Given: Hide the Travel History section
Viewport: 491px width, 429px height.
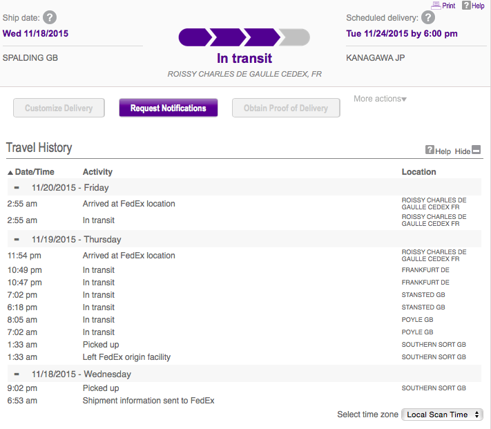Looking at the screenshot, I should pos(468,151).
